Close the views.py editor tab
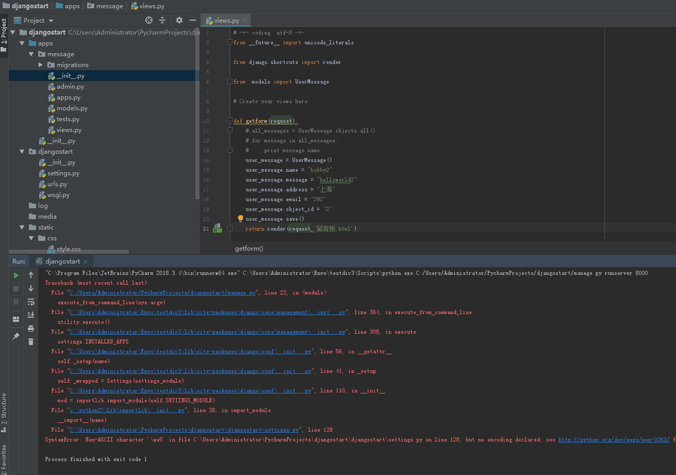 click(x=245, y=21)
